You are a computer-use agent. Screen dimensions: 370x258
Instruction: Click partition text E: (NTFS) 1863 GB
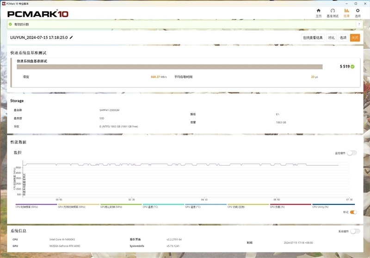pos(118,126)
